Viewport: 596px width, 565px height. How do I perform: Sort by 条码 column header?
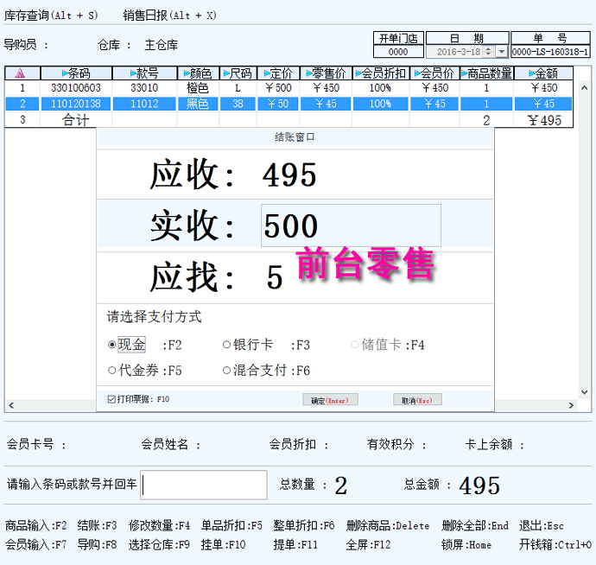point(76,73)
